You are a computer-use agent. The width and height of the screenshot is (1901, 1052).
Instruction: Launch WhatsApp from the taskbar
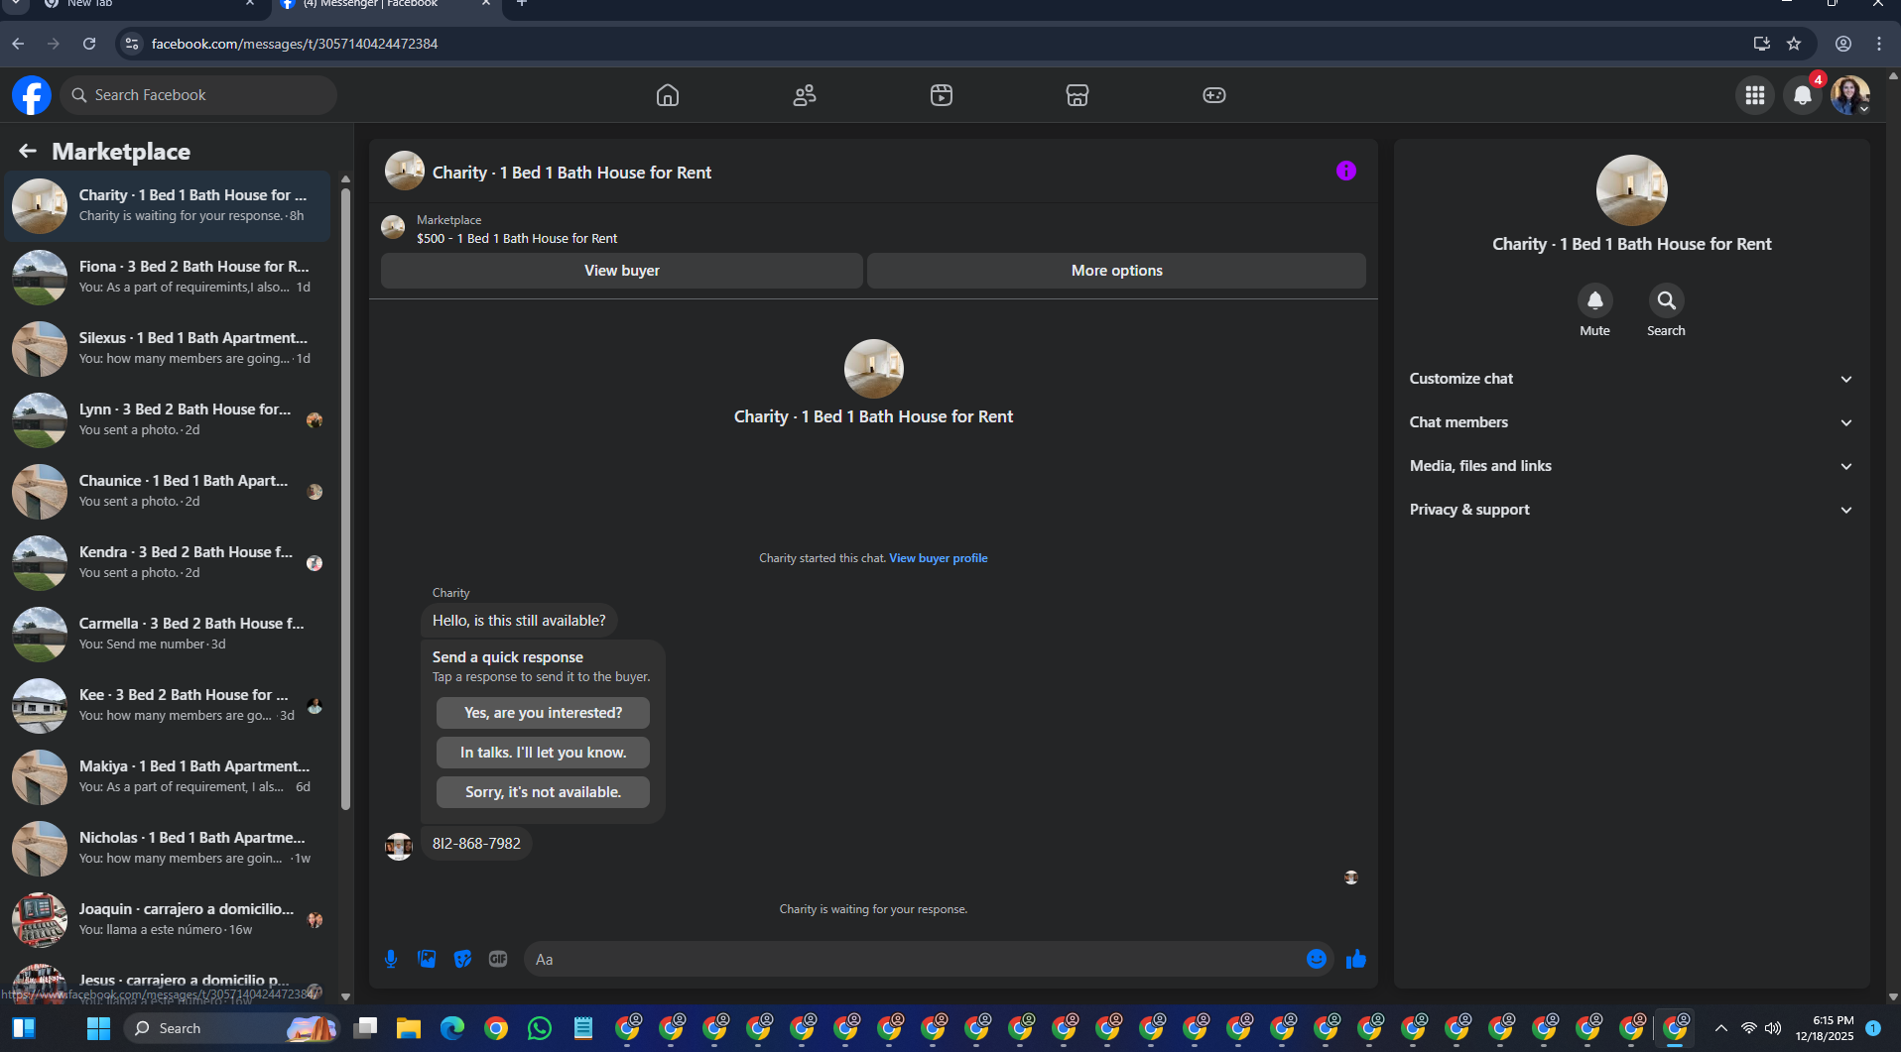[540, 1028]
